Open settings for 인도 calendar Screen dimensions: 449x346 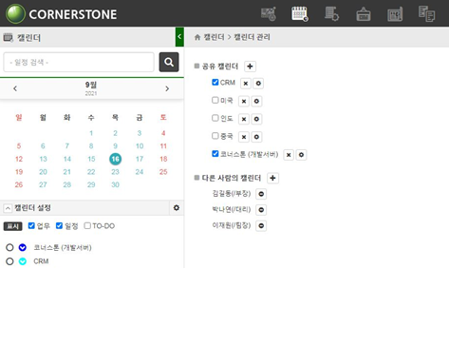(256, 119)
